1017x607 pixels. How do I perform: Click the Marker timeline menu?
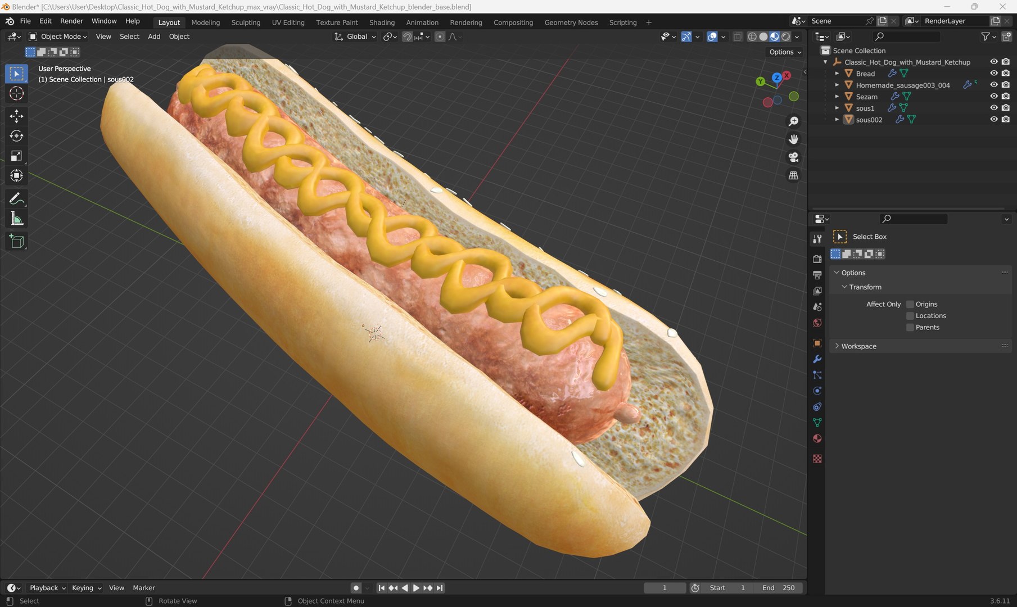[x=144, y=588]
